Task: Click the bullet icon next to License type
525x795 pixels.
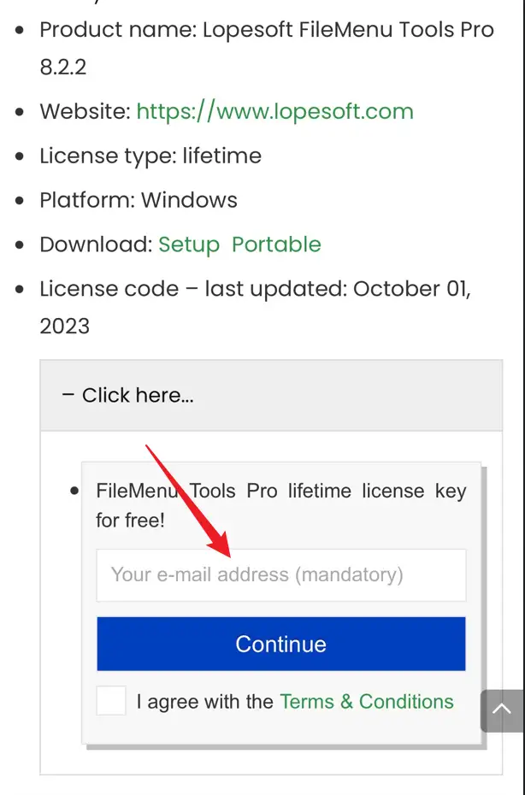Action: coord(21,156)
